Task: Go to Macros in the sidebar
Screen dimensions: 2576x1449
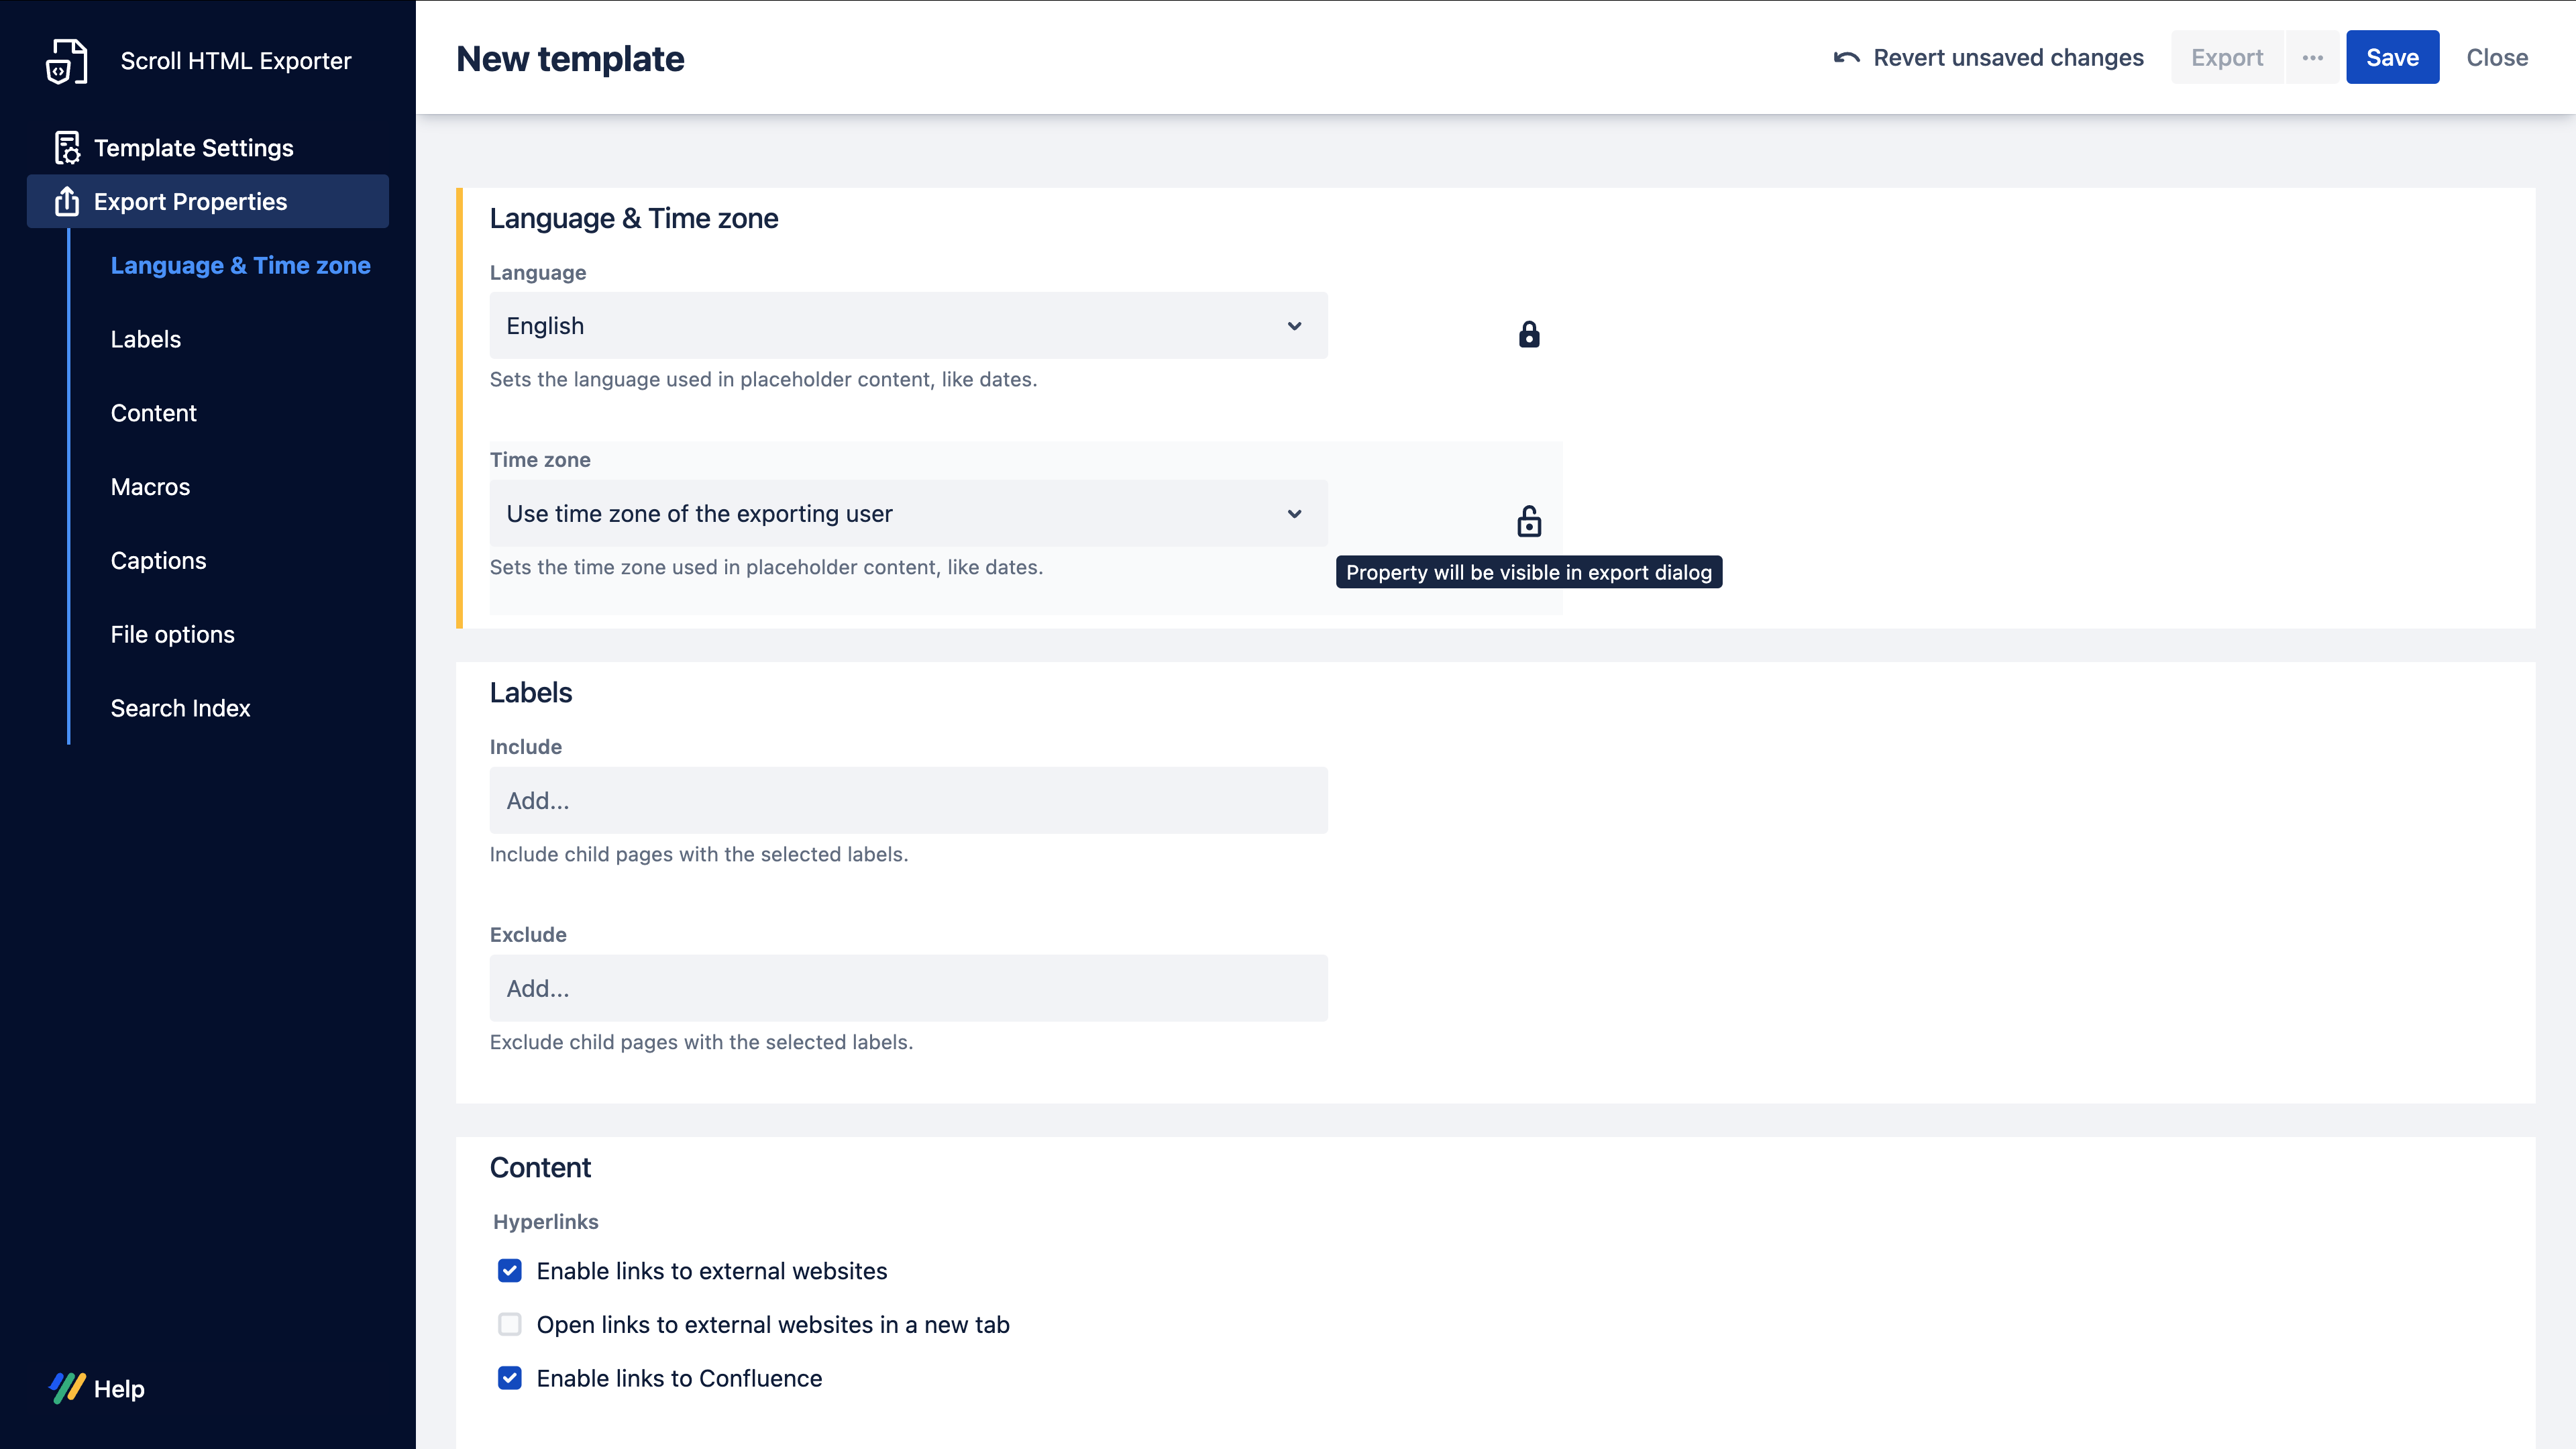Action: coord(150,487)
